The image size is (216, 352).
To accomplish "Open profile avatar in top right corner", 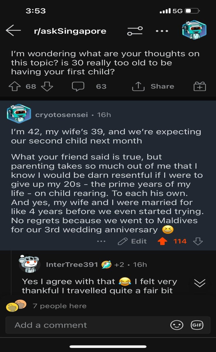I will point(194,30).
